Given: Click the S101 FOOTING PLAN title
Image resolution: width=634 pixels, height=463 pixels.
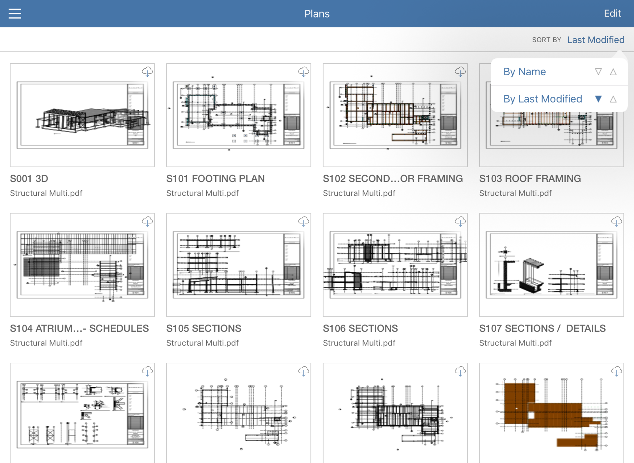Looking at the screenshot, I should [215, 179].
